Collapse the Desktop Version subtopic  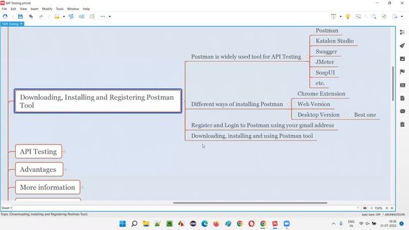click(346, 115)
